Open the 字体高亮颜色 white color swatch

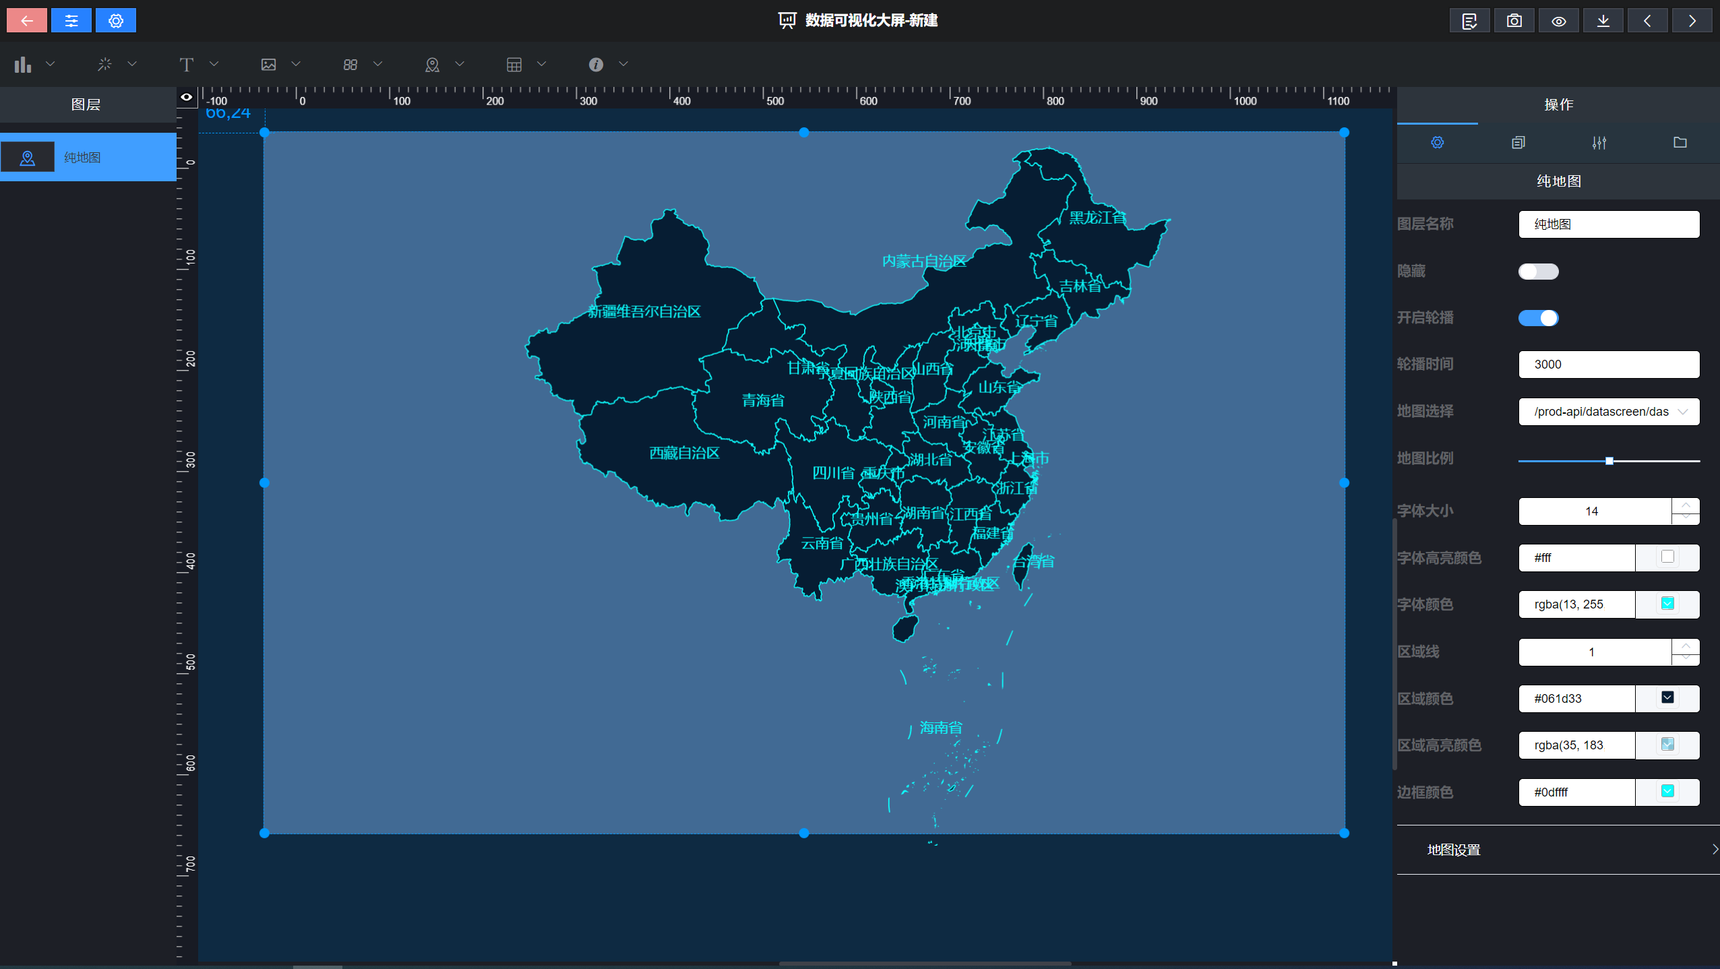tap(1667, 557)
